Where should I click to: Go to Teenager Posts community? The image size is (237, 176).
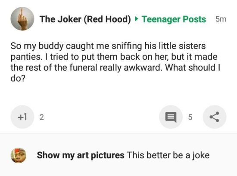174,19
